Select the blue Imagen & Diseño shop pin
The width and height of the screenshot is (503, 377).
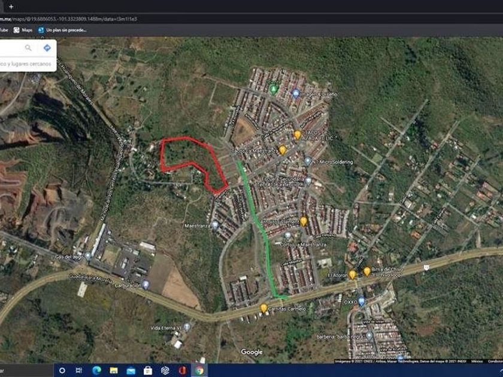click(x=296, y=93)
